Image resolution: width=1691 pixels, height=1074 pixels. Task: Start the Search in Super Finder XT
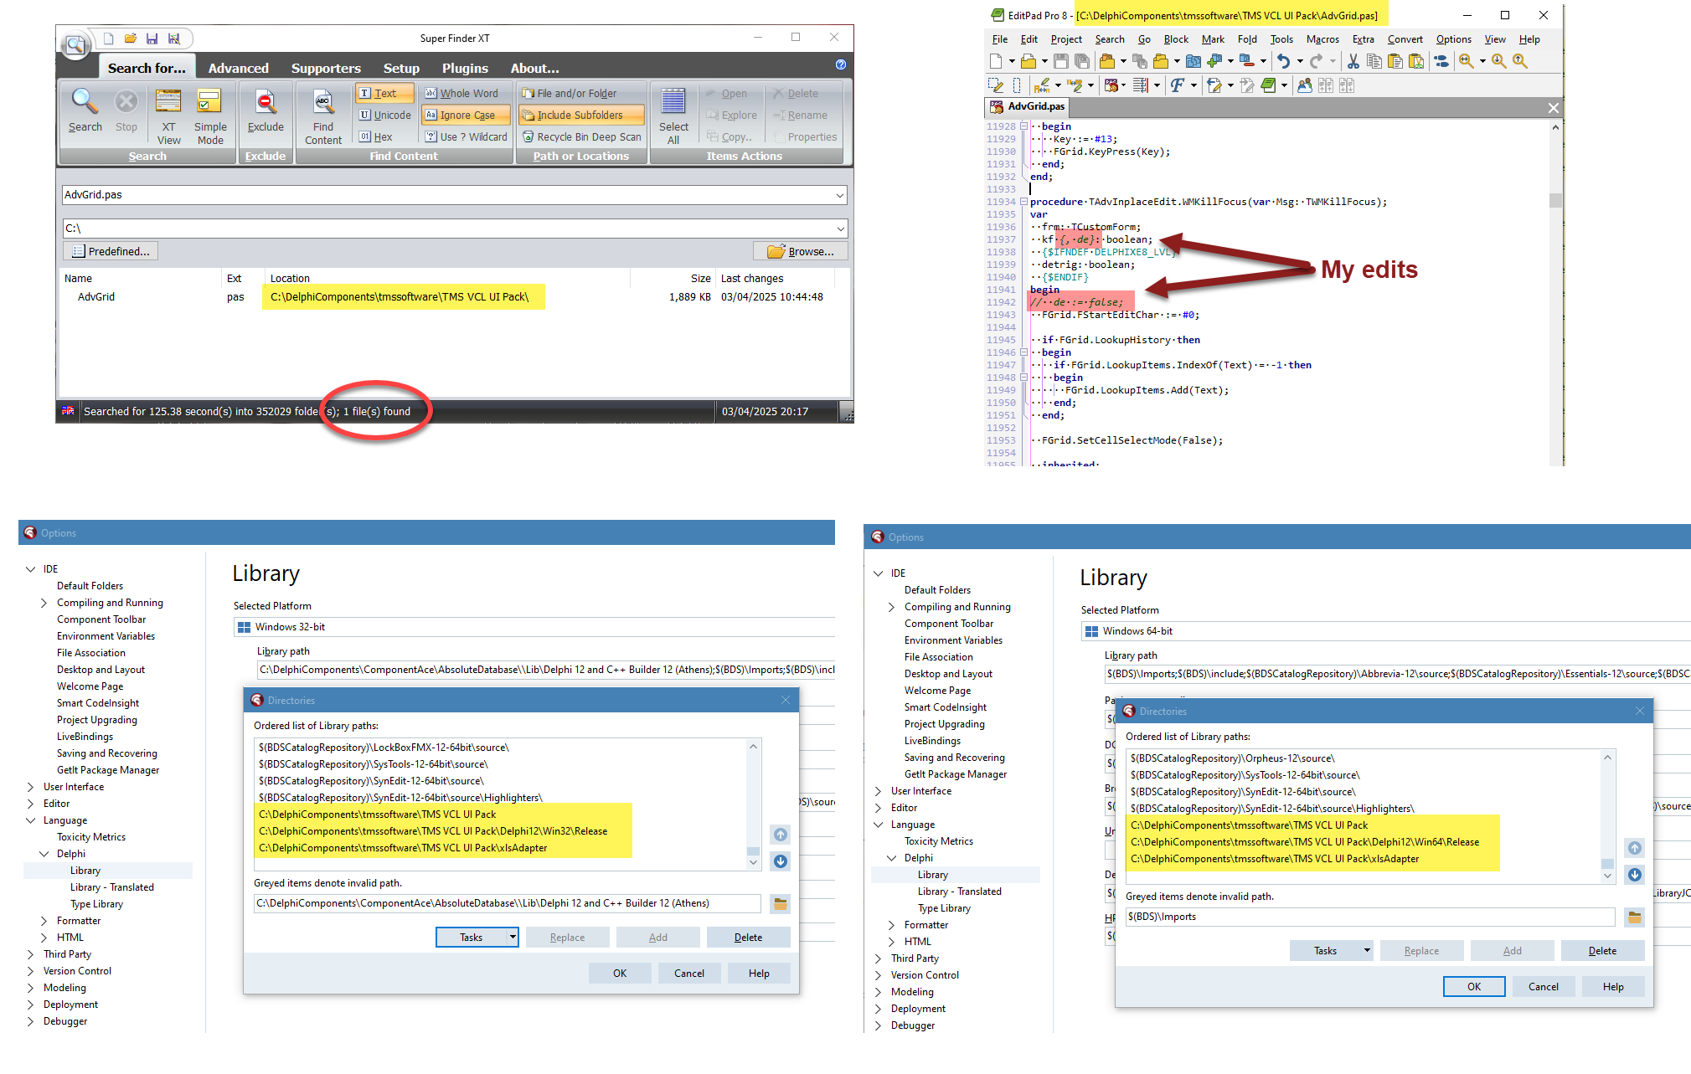click(85, 110)
